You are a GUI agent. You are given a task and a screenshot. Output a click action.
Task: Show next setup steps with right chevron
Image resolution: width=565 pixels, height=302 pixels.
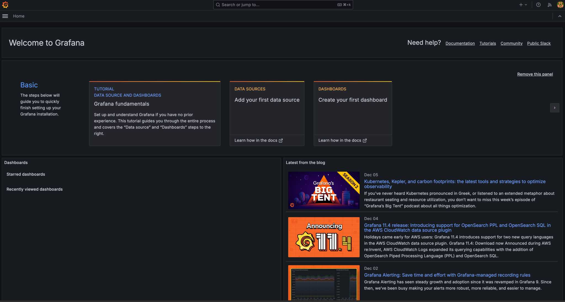[555, 108]
